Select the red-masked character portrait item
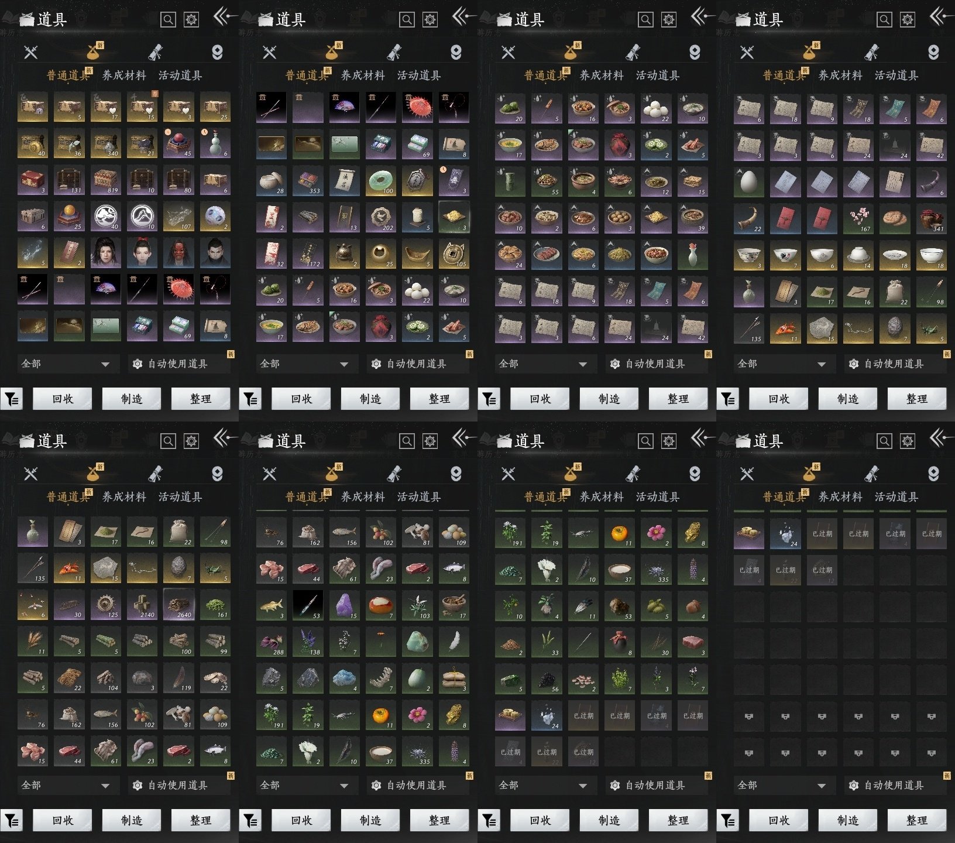This screenshot has height=843, width=955. pyautogui.click(x=178, y=253)
